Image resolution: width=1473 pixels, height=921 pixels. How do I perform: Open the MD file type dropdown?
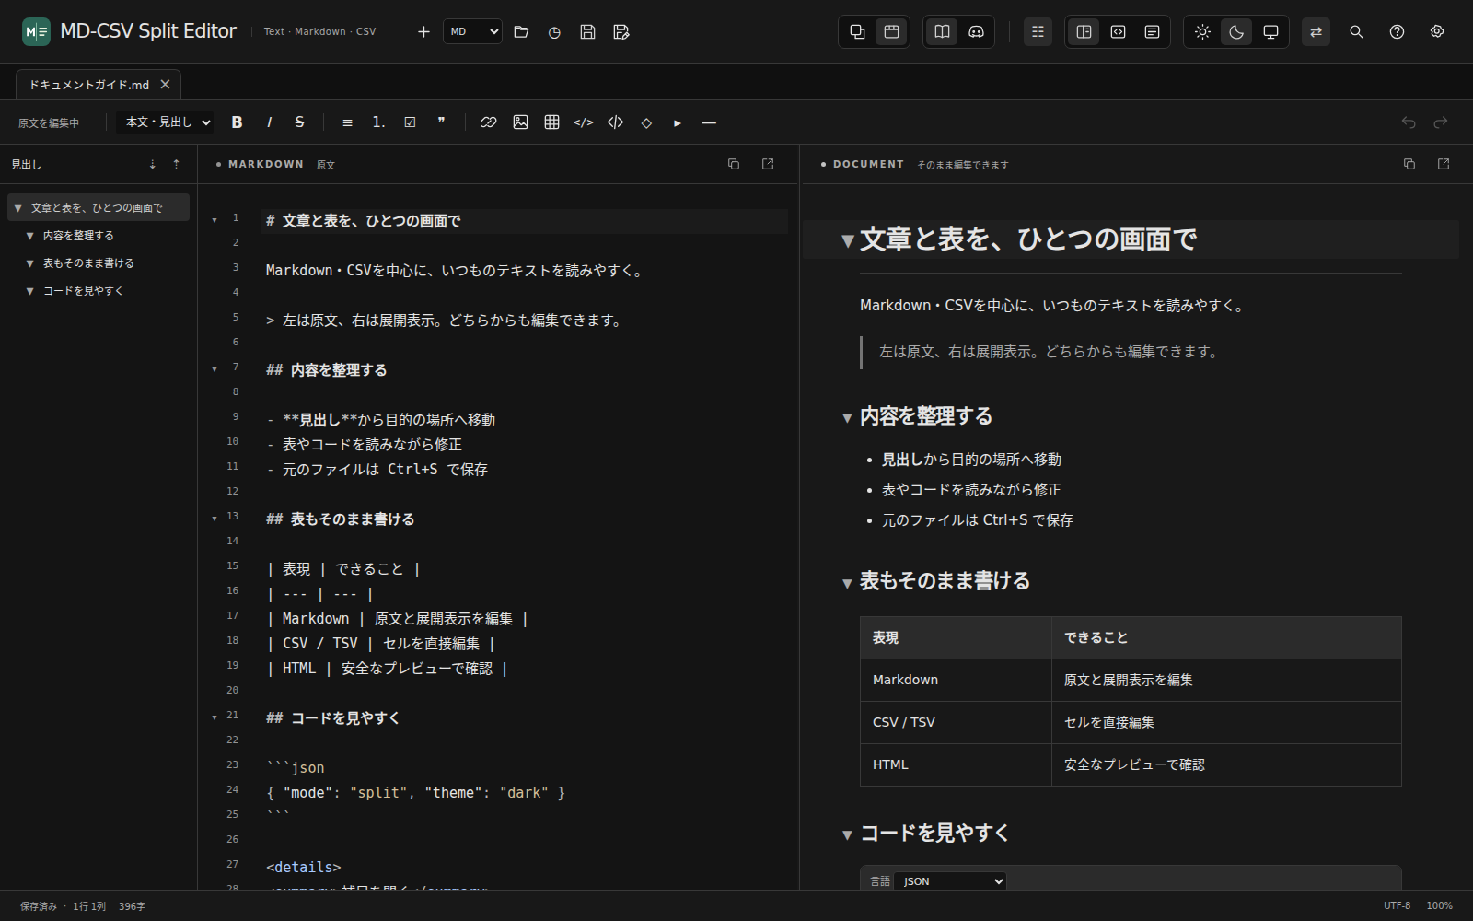coord(472,31)
